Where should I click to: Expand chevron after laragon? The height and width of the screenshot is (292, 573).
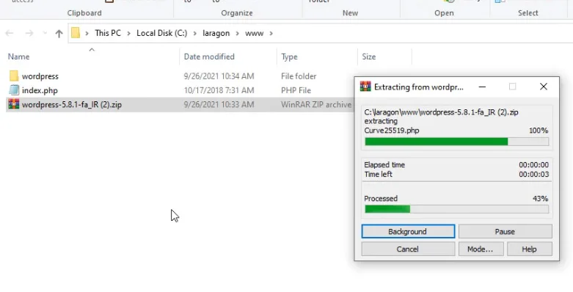(238, 33)
